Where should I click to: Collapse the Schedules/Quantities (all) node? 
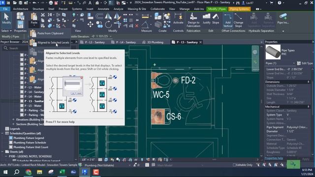point(2,133)
